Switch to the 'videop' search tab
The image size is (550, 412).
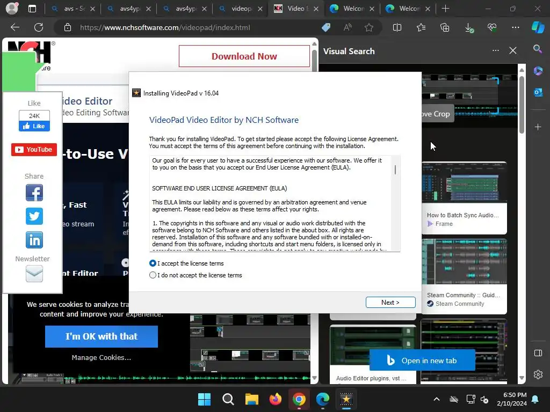tap(240, 9)
